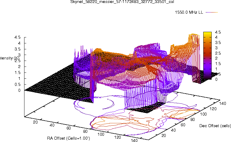
Task: Click value 1 on the color bar
Action: pyautogui.click(x=216, y=69)
